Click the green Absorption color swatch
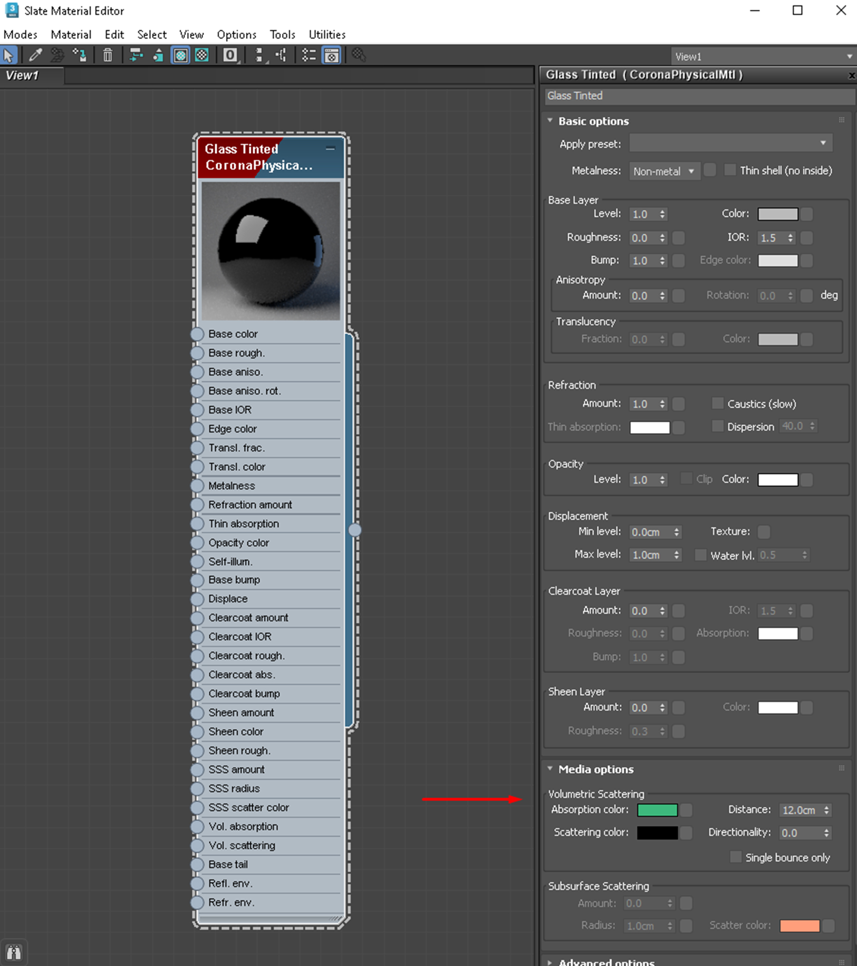This screenshot has height=966, width=857. (x=657, y=810)
